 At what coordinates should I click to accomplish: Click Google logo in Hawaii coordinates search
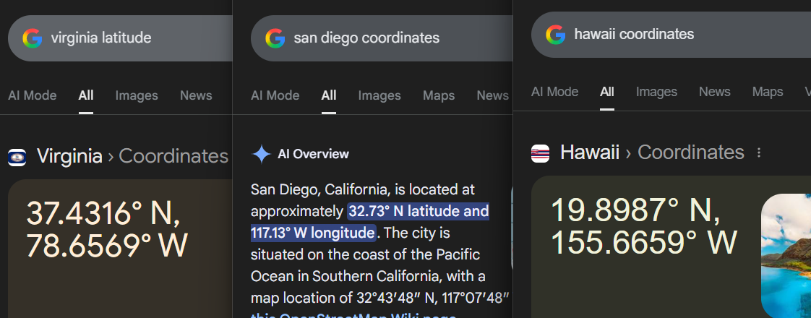click(x=556, y=35)
